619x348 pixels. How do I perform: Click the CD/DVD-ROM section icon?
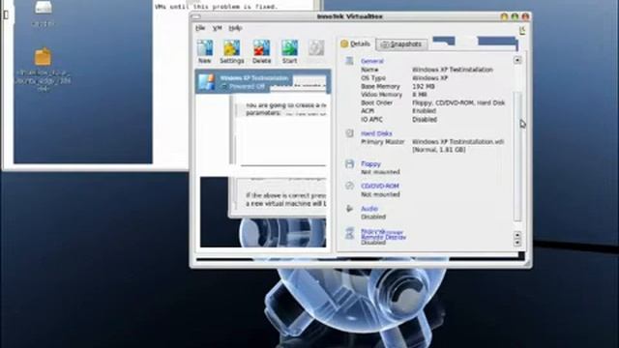click(349, 186)
